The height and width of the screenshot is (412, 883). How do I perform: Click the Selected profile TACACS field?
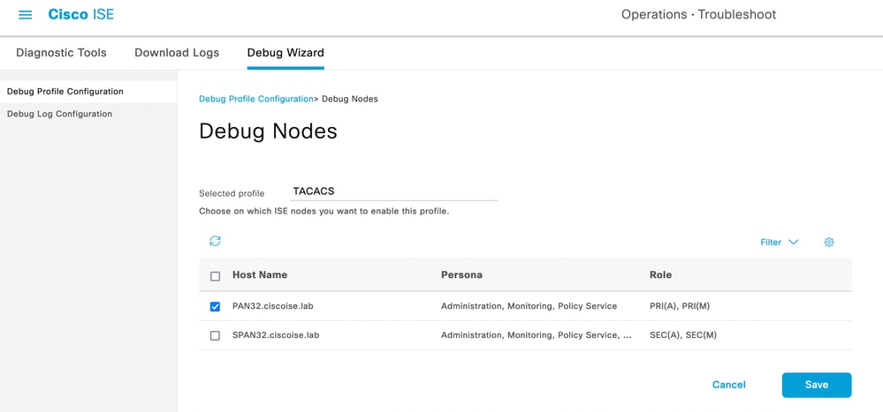click(393, 191)
